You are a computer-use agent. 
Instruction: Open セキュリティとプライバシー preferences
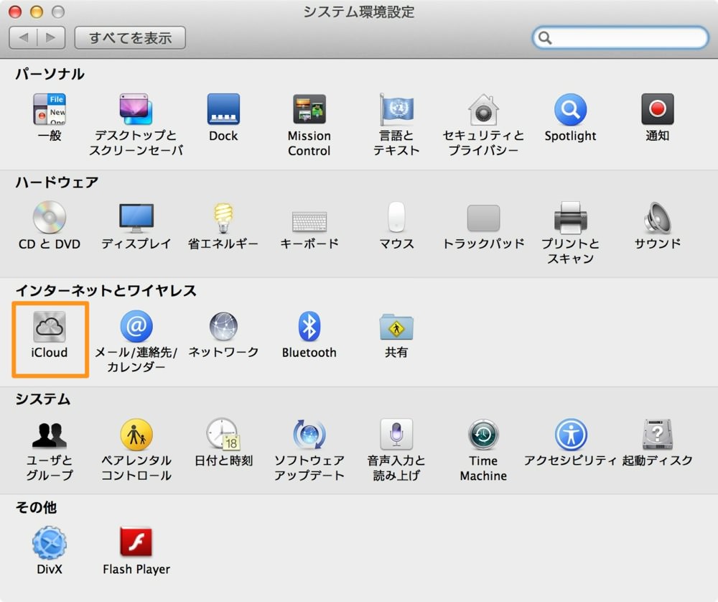coord(483,109)
